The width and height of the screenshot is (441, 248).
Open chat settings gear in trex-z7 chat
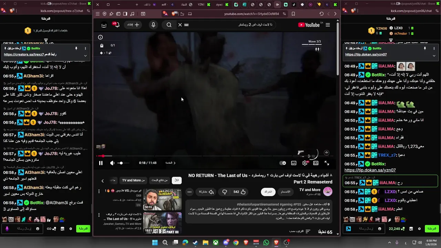(71, 229)
